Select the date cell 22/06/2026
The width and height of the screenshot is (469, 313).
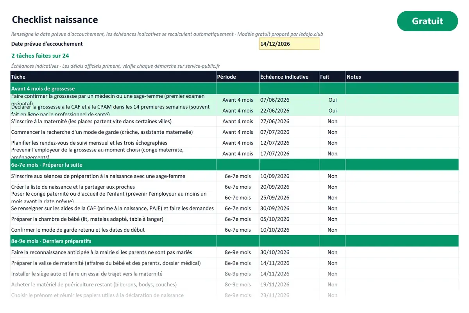click(x=289, y=111)
